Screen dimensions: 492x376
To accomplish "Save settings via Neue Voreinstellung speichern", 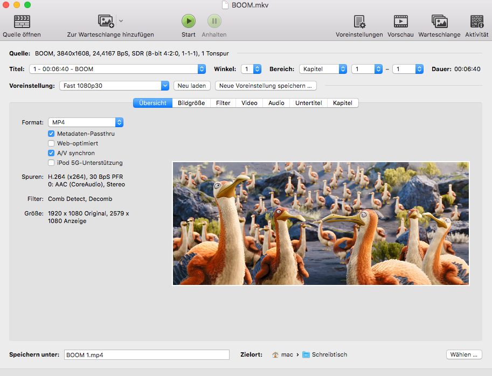I will [266, 86].
